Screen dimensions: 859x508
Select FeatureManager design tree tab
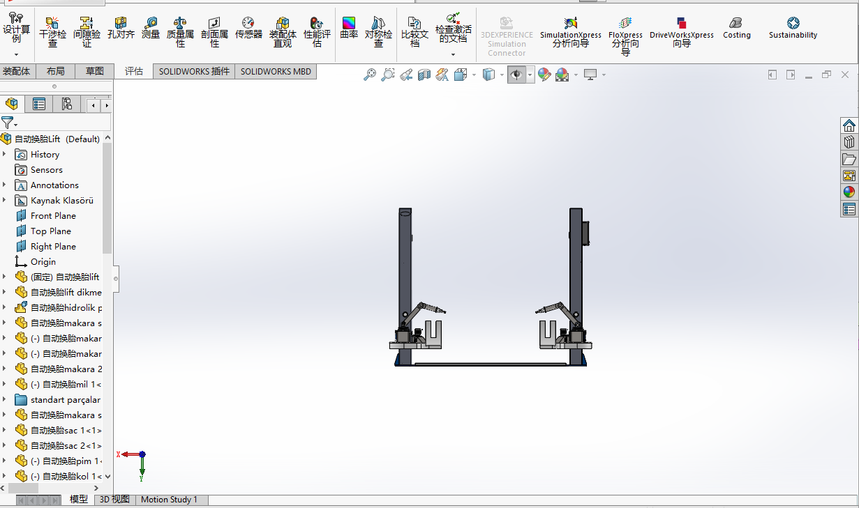[x=12, y=104]
